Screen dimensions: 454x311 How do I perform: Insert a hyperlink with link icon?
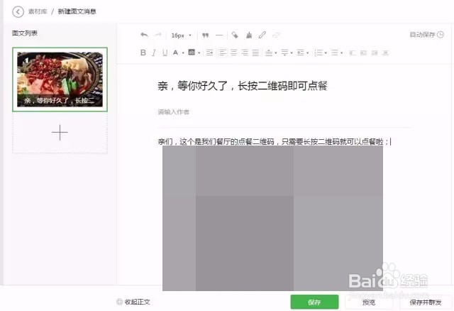click(x=262, y=35)
